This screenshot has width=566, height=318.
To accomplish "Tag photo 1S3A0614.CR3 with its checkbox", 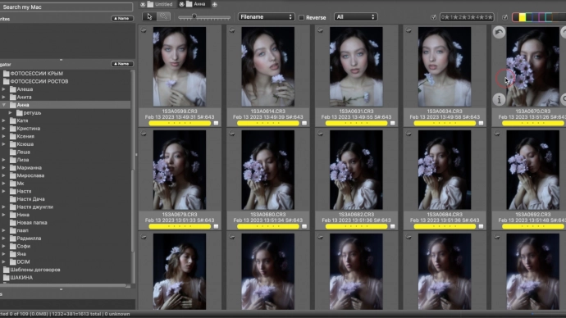I will [x=304, y=123].
